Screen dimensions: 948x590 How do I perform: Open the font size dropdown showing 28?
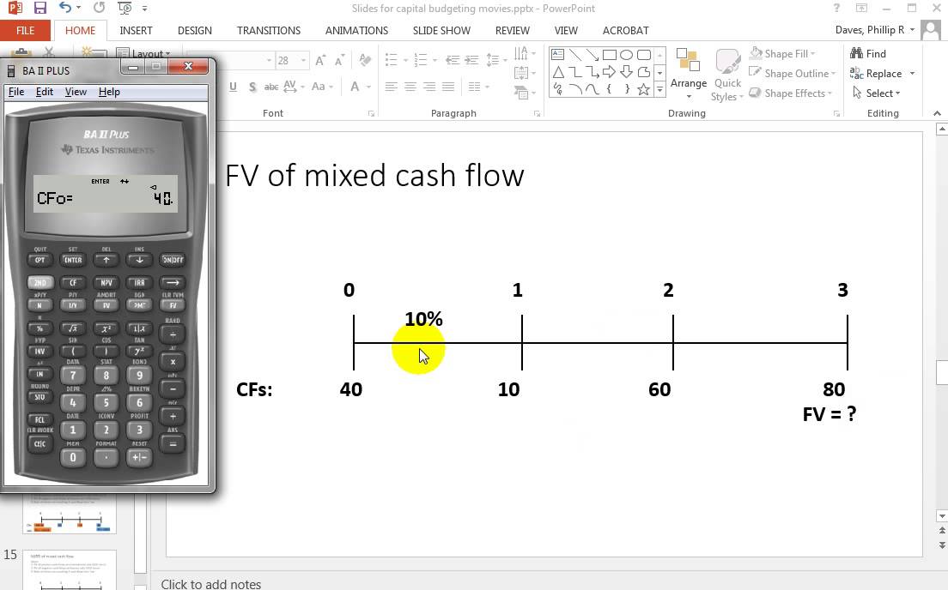[x=303, y=60]
